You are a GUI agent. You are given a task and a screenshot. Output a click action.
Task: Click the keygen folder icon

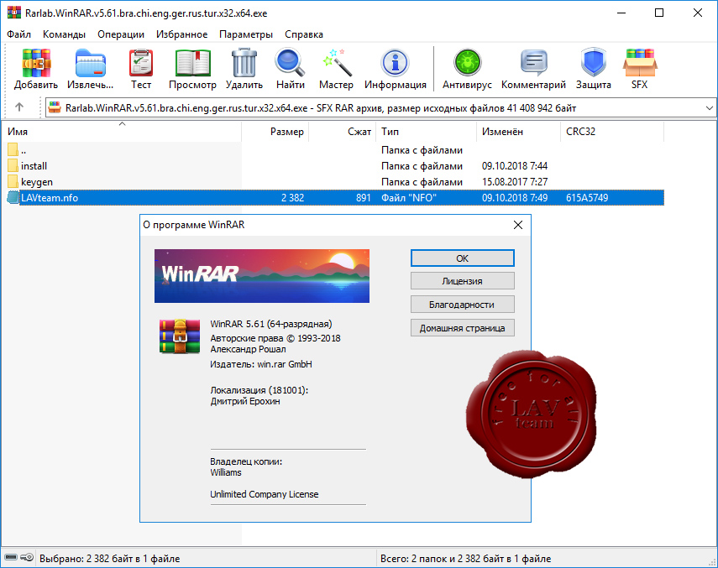tap(13, 181)
